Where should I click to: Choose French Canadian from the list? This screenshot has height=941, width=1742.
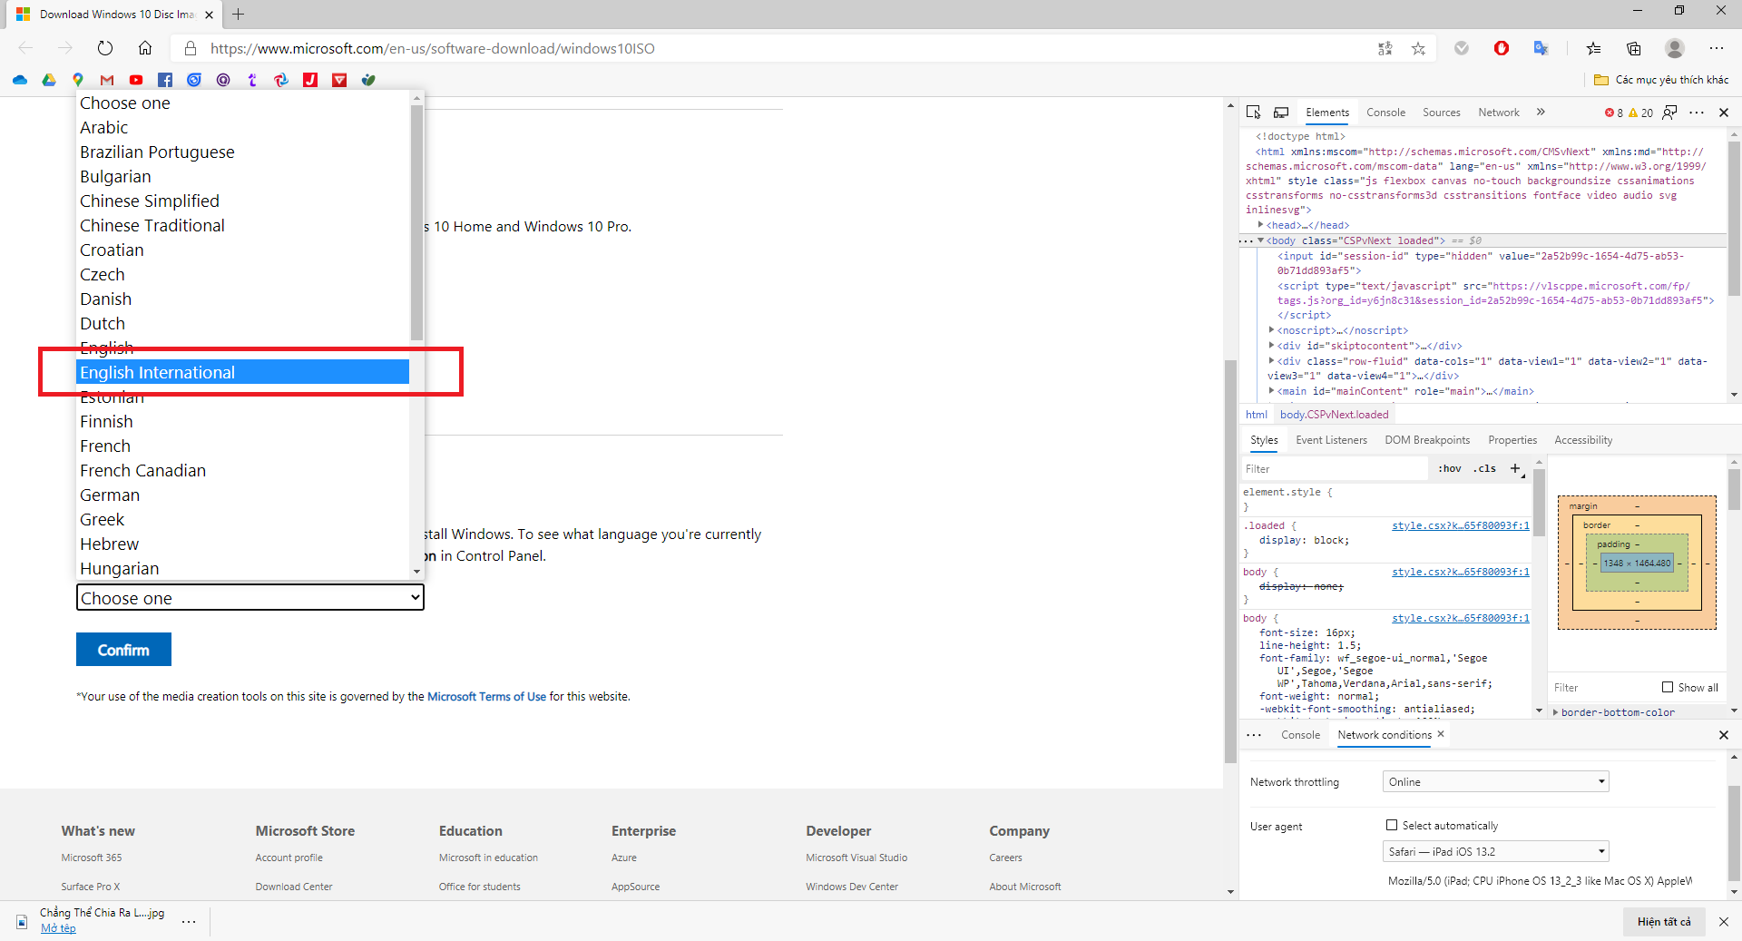243,470
